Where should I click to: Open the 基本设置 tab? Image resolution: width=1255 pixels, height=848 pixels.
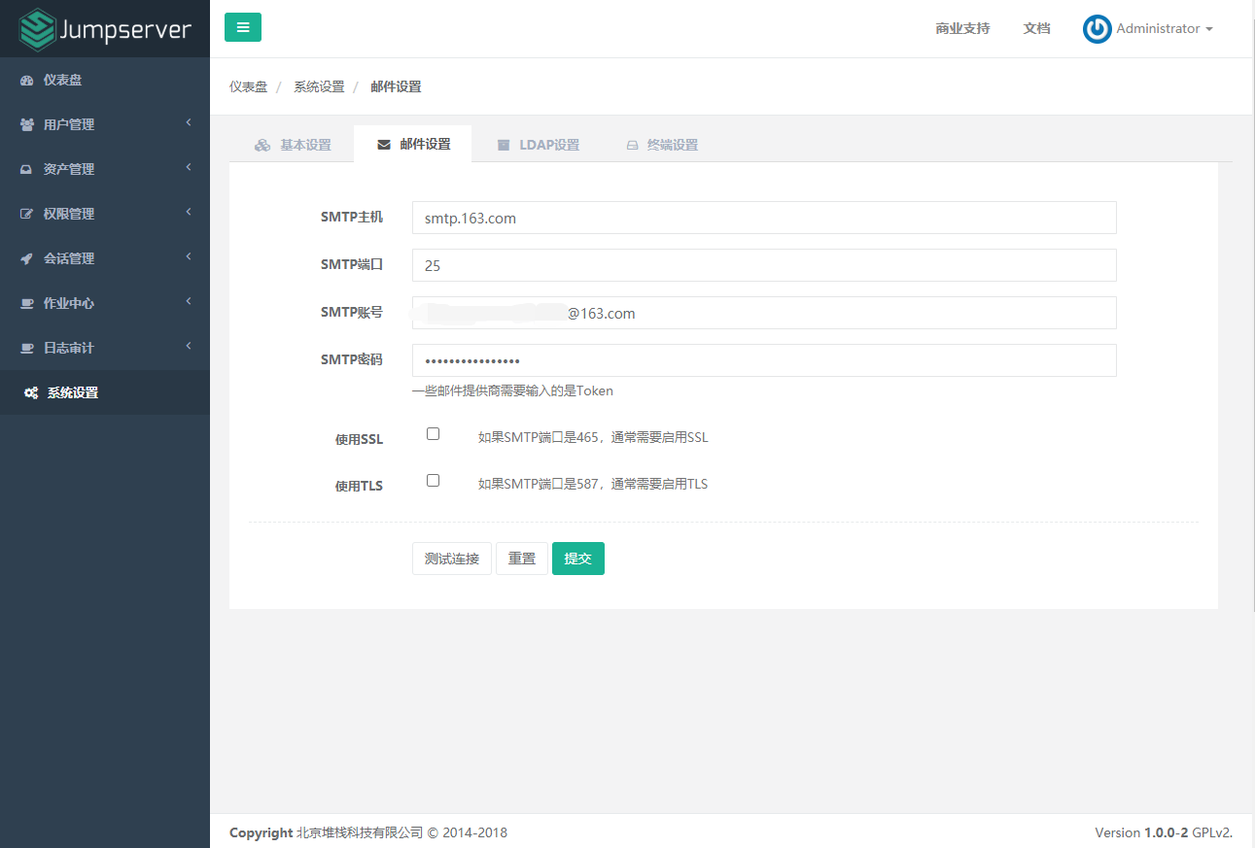292,144
